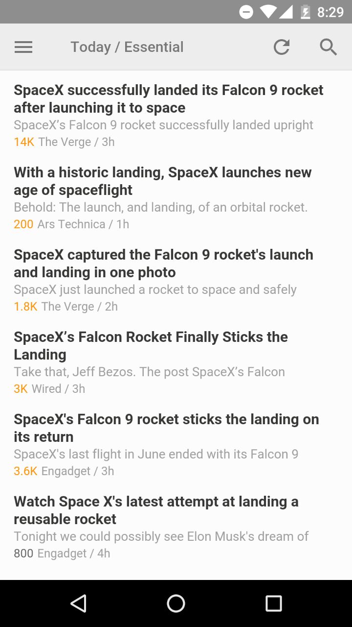Tap 'Ars Technica / 1h' source line

click(83, 224)
